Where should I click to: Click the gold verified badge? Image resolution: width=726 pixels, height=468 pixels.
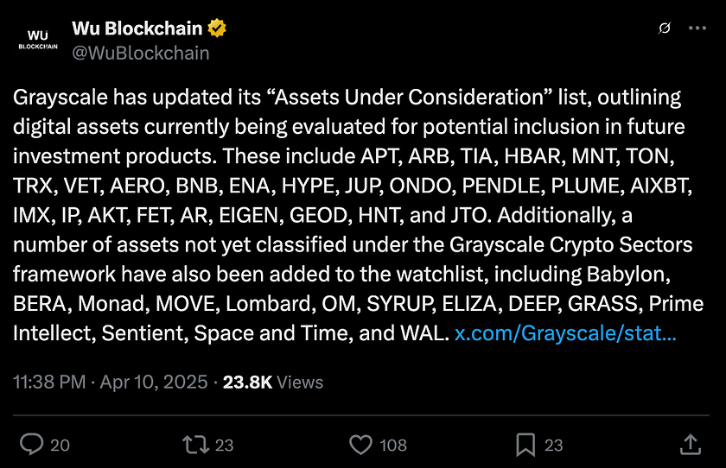217,28
